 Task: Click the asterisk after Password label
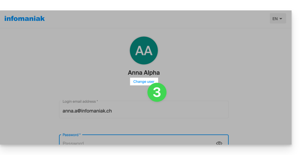80,135
